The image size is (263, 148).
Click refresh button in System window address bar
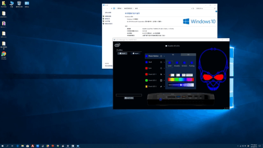(193, 8)
